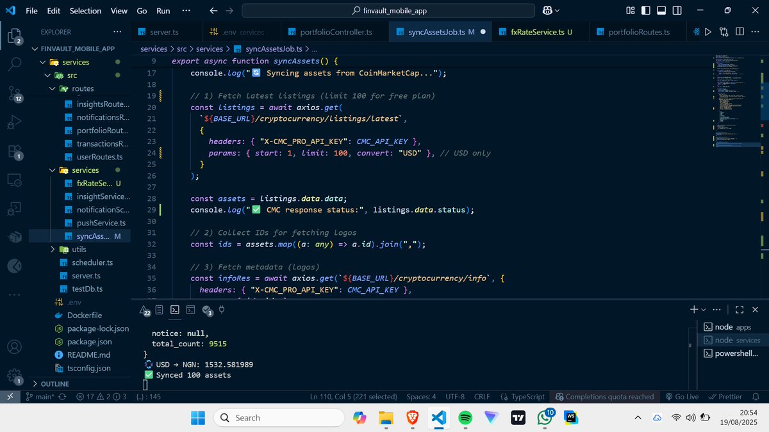This screenshot has height=432, width=769.
Task: Split the editor right
Action: 740,31
